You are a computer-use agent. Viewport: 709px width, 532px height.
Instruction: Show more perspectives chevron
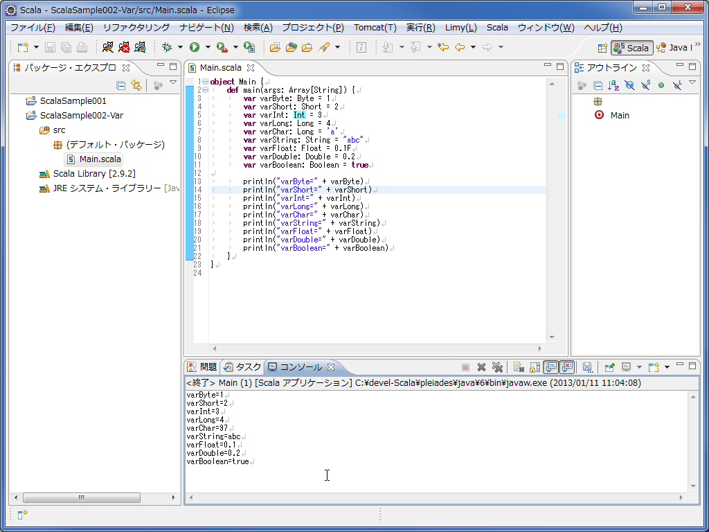(697, 45)
